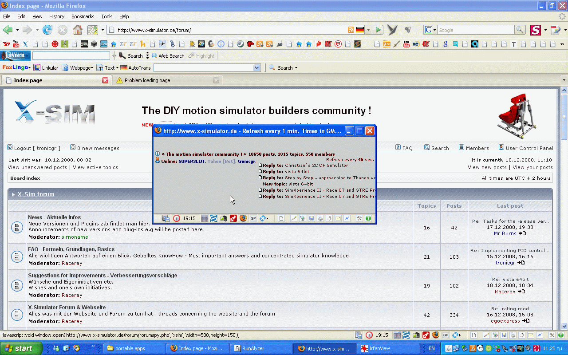The image size is (568, 355).
Task: Click the map toolbar icon next to Home
Action: pos(93,30)
